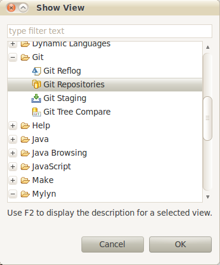
Task: Click the Git Reflog view icon
Action: (x=36, y=71)
